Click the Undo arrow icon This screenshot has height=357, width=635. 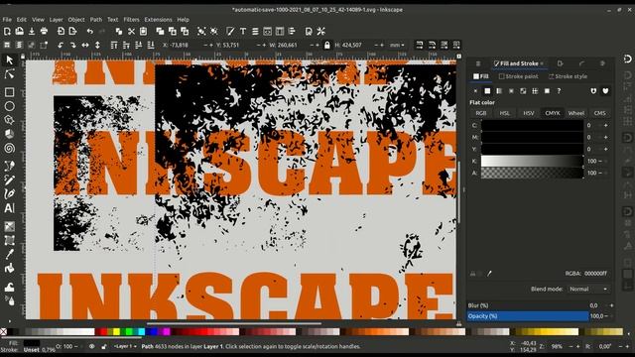coord(90,31)
